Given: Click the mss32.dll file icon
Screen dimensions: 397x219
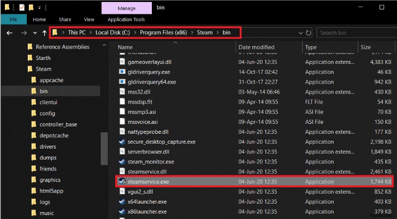Looking at the screenshot, I should [122, 92].
